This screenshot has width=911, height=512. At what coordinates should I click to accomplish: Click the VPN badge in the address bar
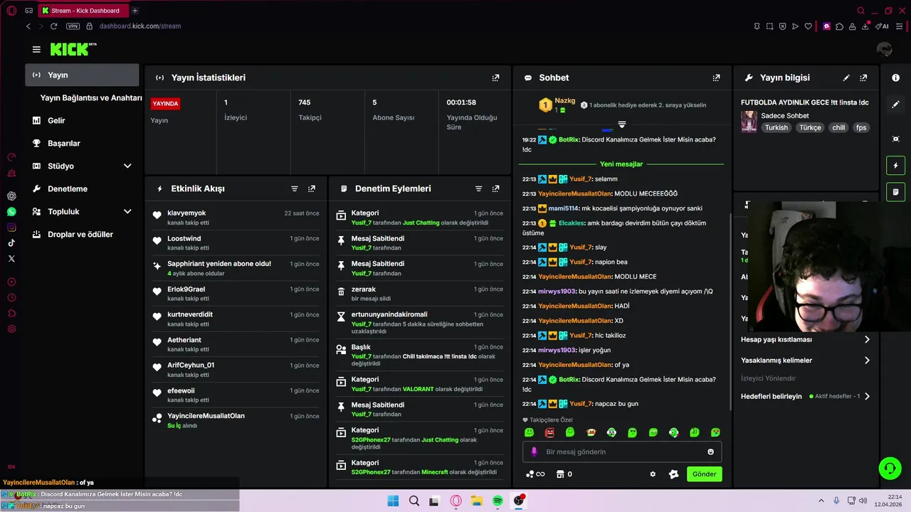(73, 26)
